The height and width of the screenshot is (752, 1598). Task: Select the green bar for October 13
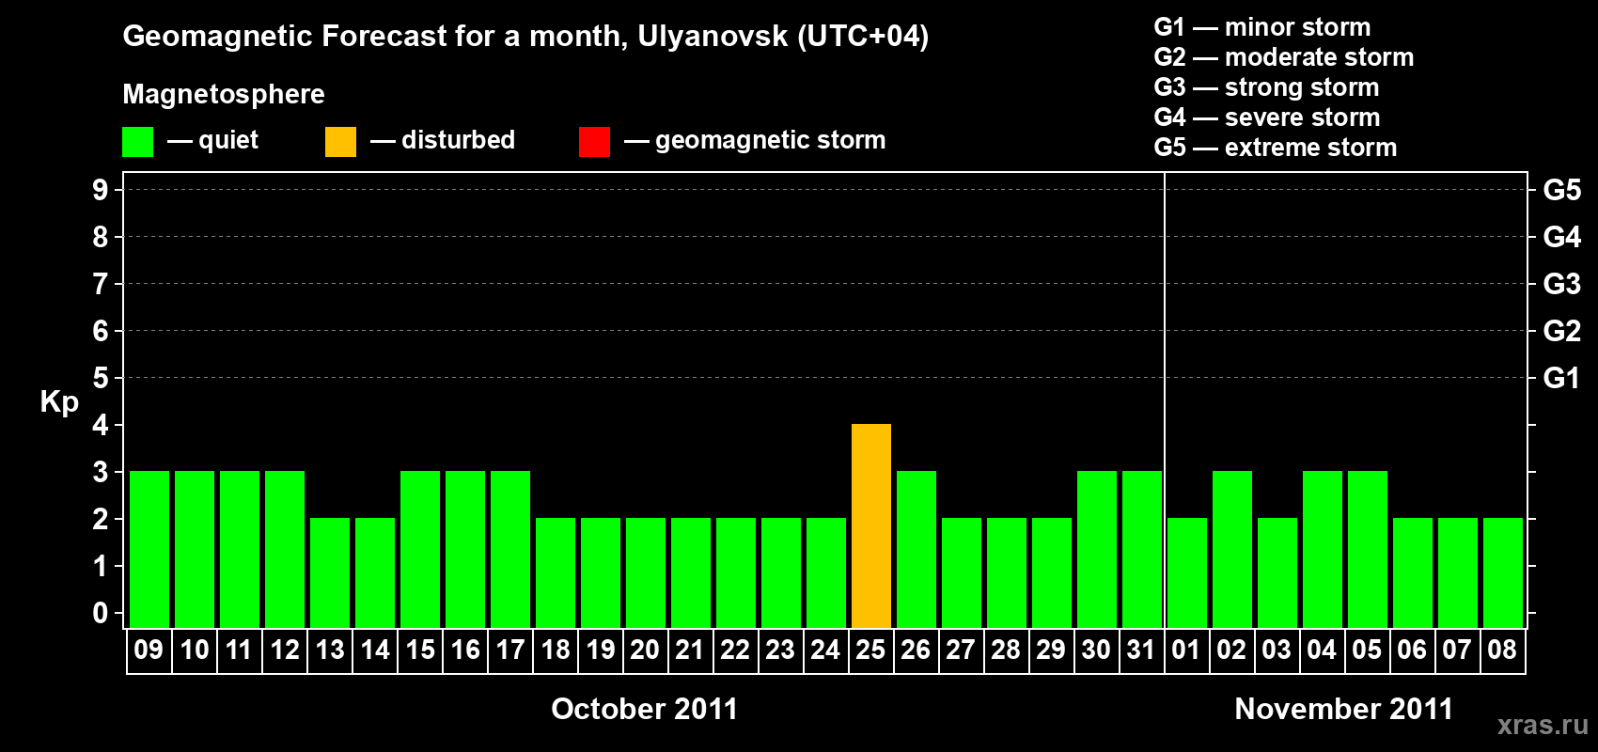coord(330,572)
